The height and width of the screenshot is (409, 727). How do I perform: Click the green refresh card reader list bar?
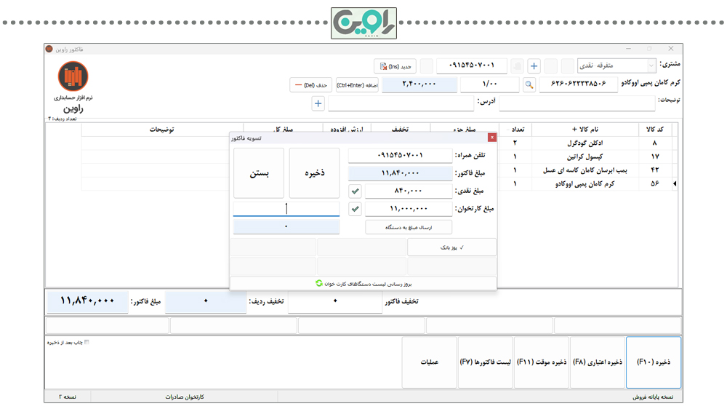point(363,284)
